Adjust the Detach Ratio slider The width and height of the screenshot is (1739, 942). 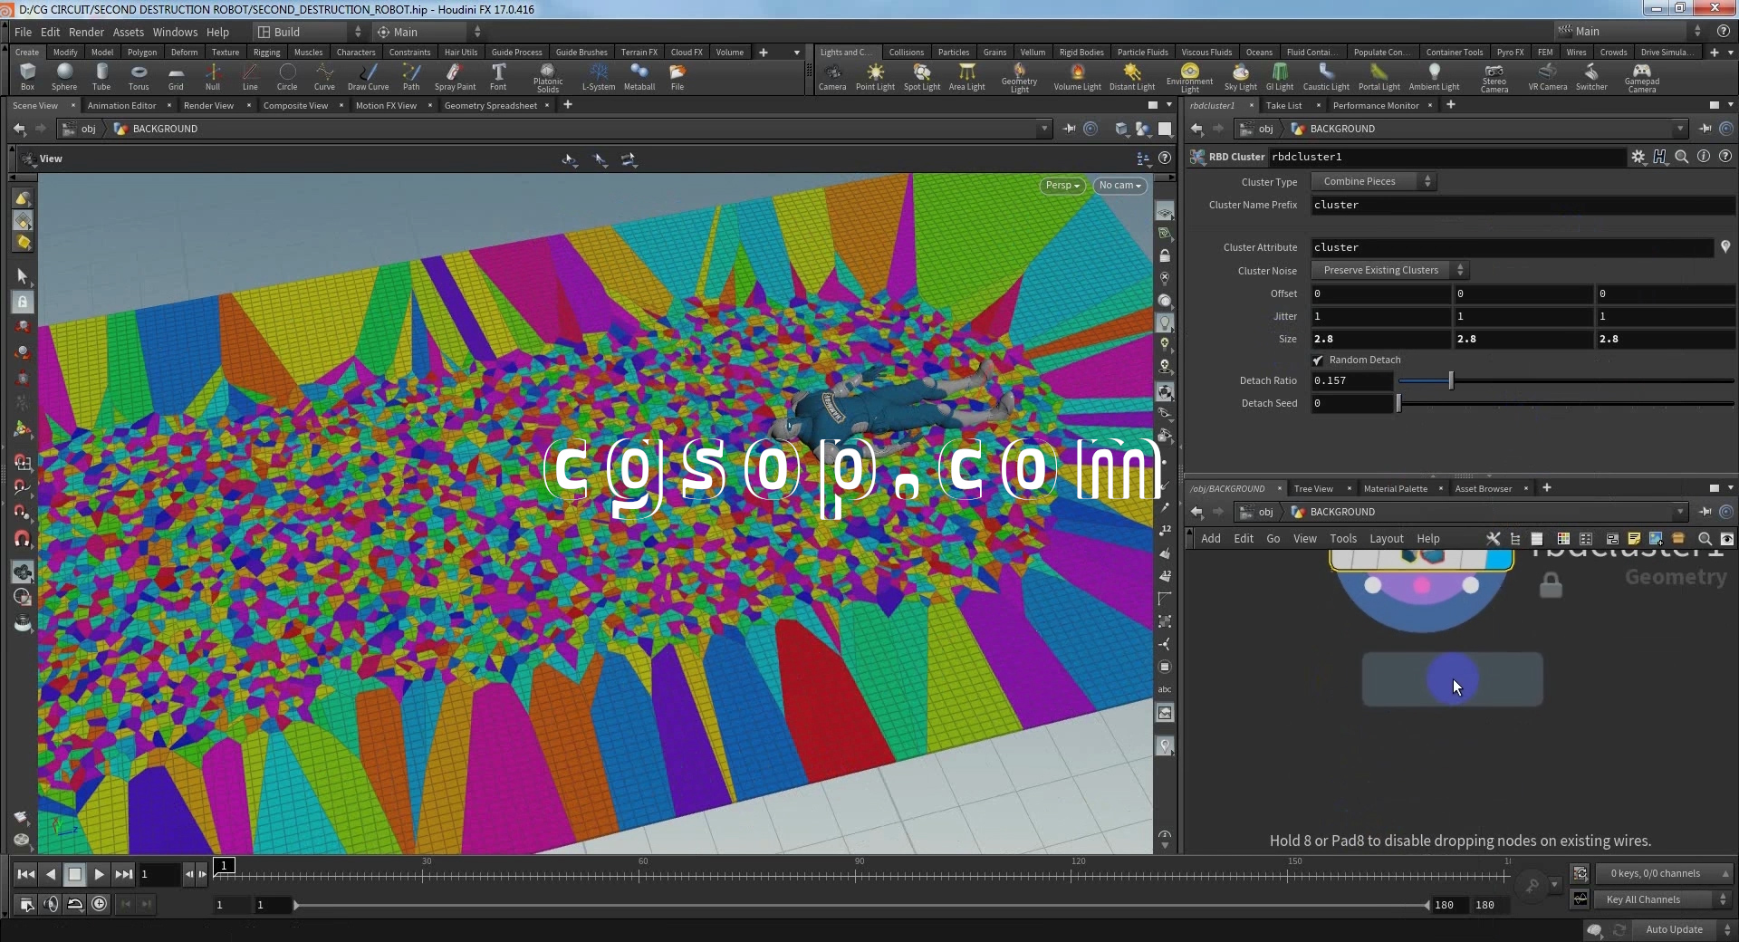click(1451, 381)
